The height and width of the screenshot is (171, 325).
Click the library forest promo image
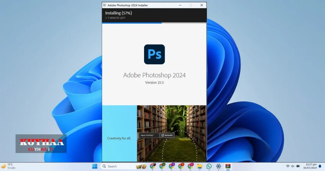click(x=172, y=133)
